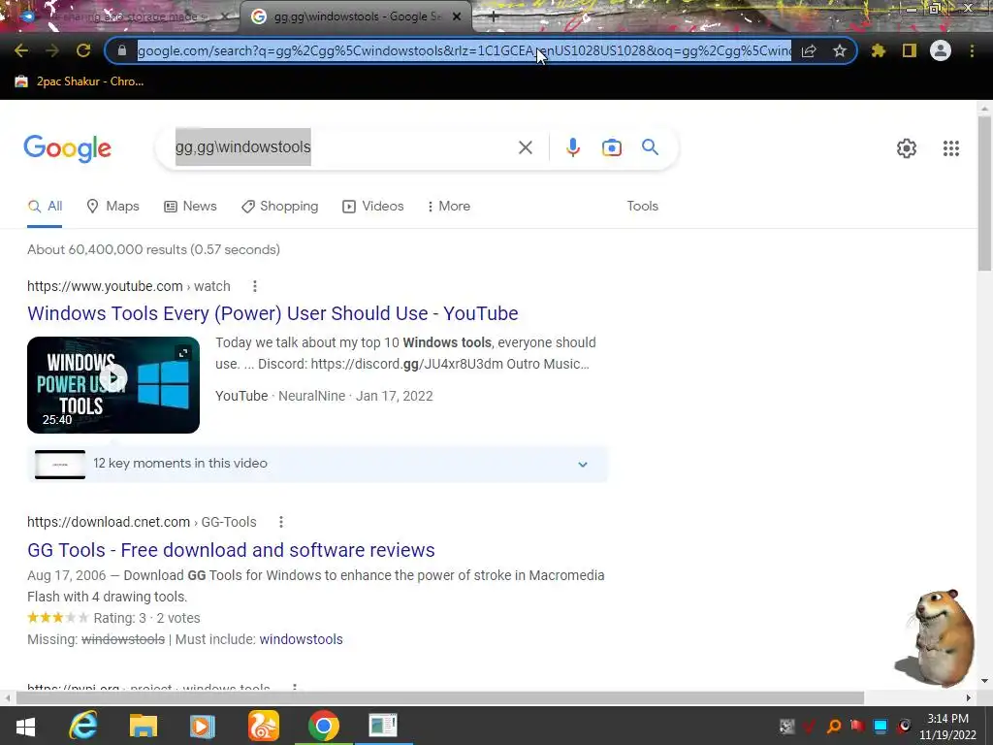Open the Chrome profile avatar
The height and width of the screenshot is (745, 993).
click(941, 50)
